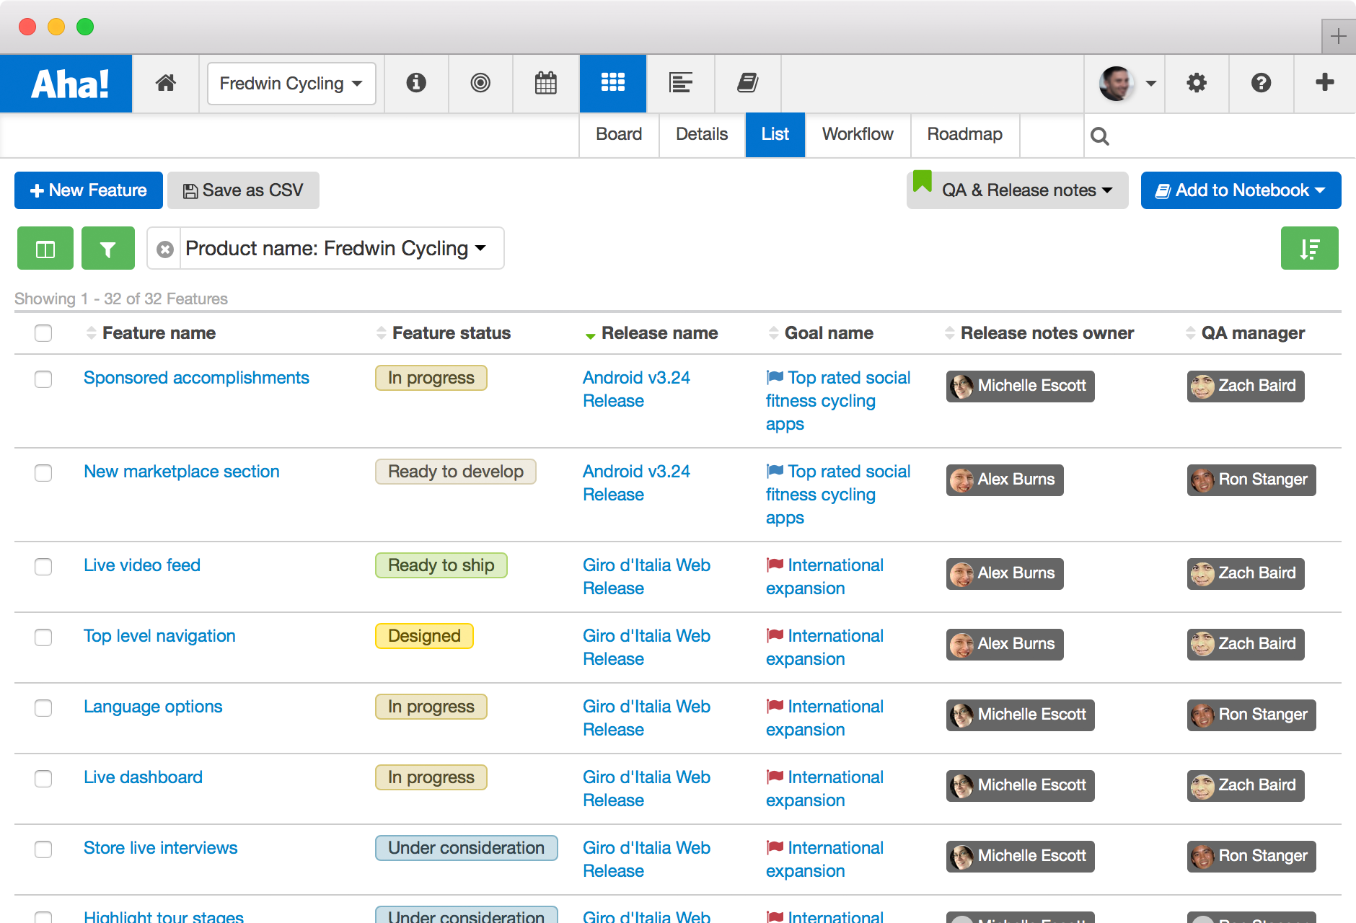Click the green sort order button

point(1310,248)
